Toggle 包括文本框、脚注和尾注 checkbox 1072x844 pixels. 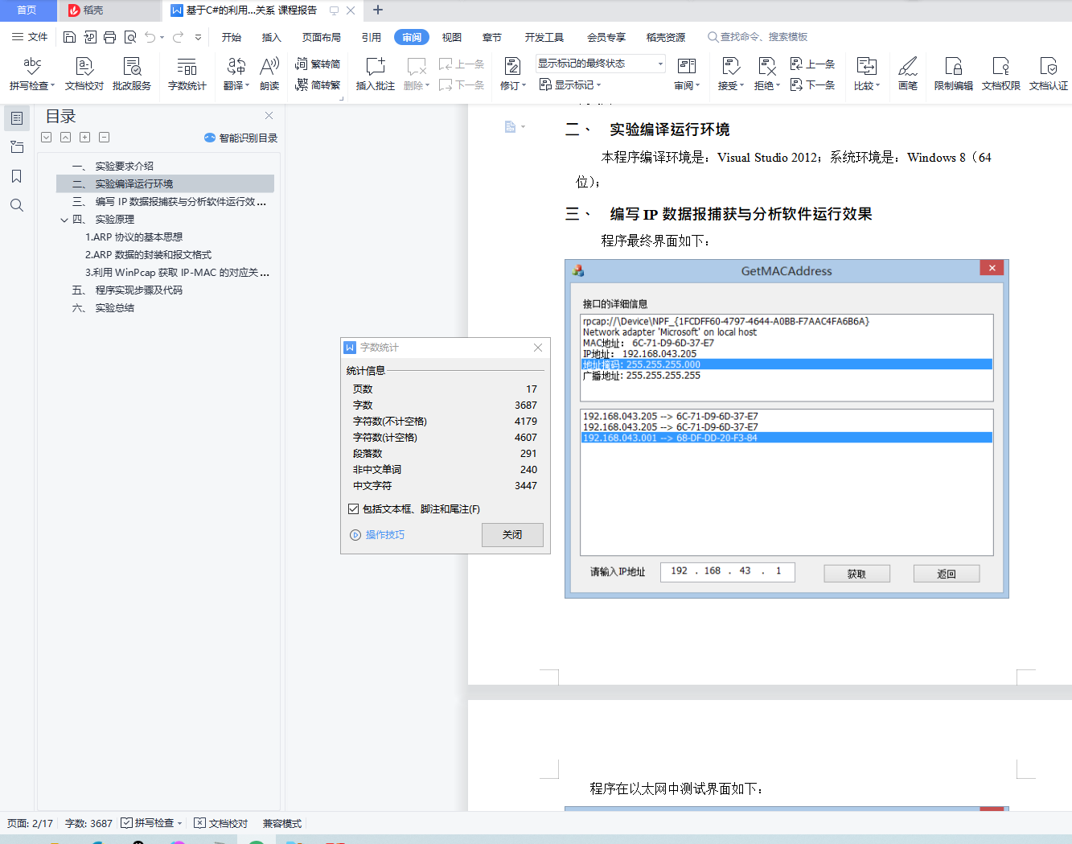[x=353, y=508]
